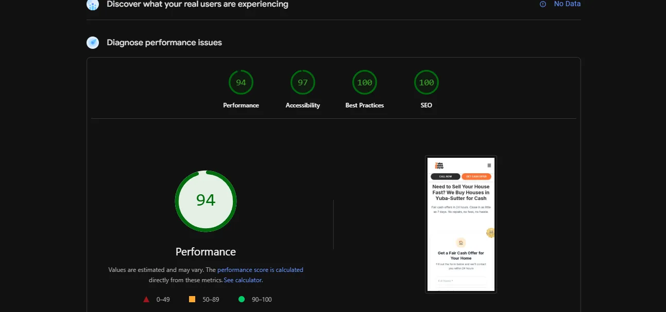Click the house icon in page preview
Image resolution: width=666 pixels, height=312 pixels.
pos(460,243)
